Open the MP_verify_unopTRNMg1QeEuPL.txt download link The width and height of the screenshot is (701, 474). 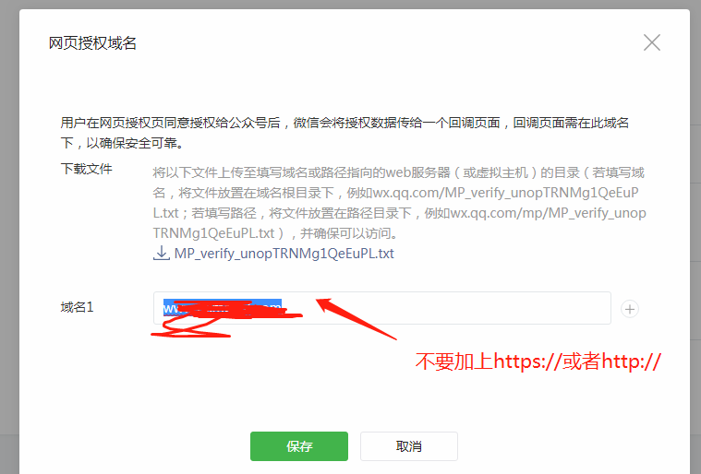click(x=284, y=254)
